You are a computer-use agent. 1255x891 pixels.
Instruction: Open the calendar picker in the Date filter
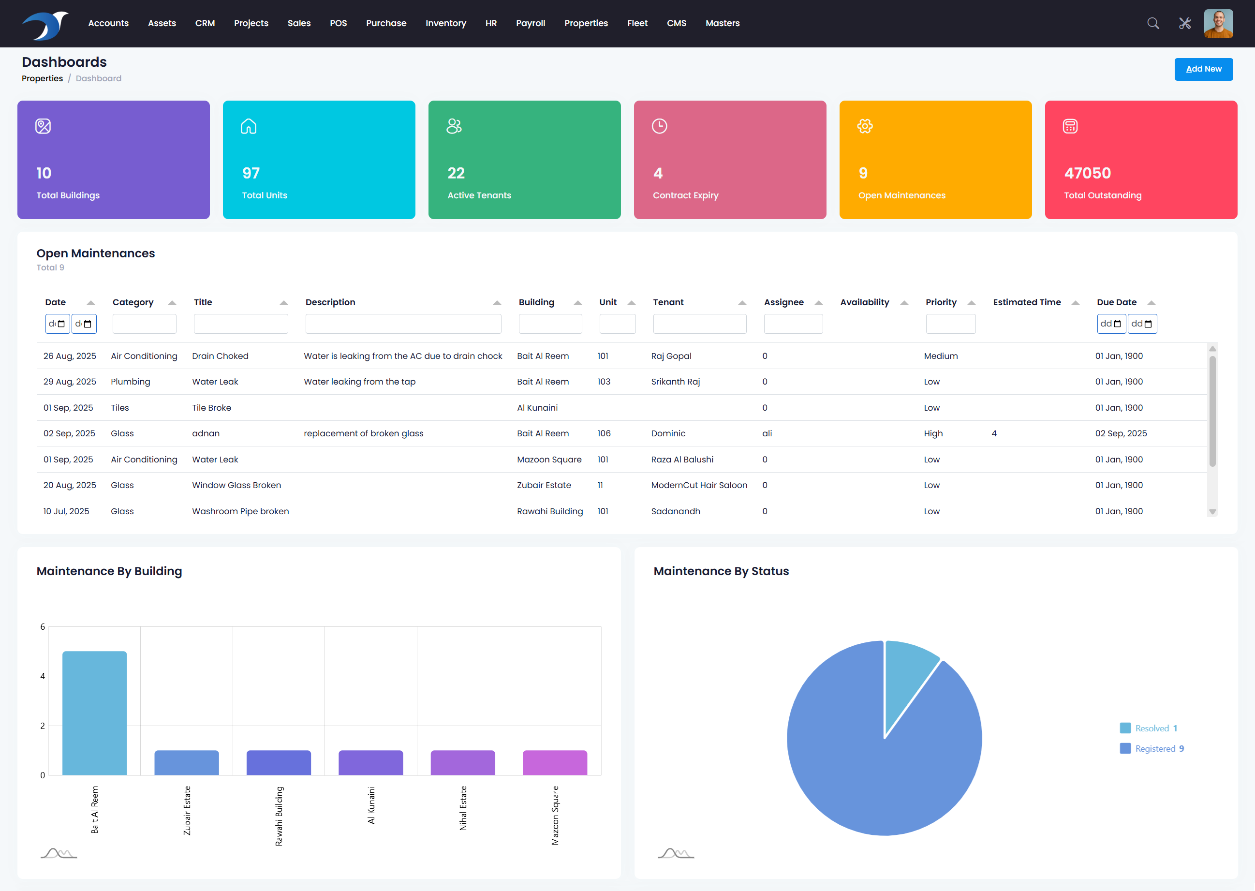click(x=62, y=324)
